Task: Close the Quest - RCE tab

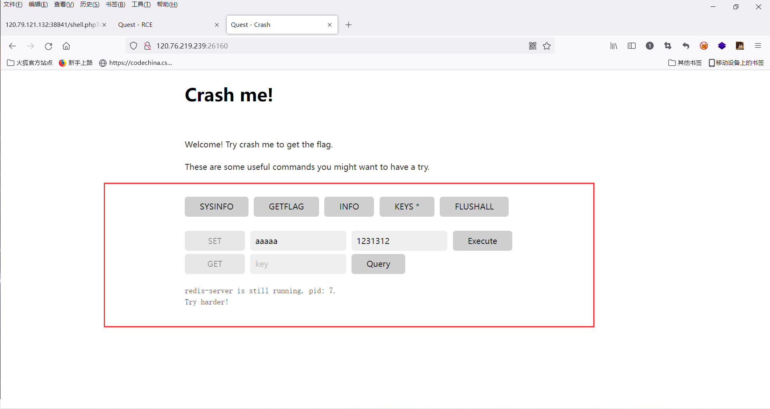Action: tap(217, 25)
